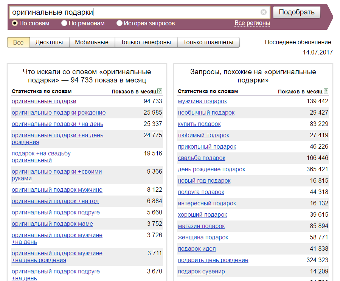Click into the keyword search input field
Image resolution: width=340 pixels, height=281 pixels.
tap(132, 12)
